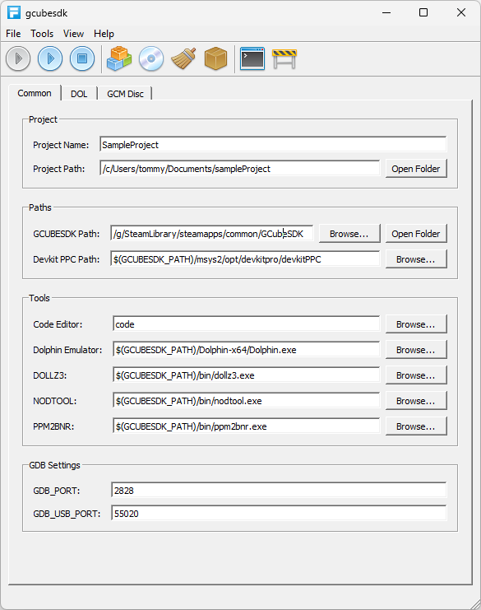The height and width of the screenshot is (610, 481).
Task: Switch to the GCM Disc tab
Action: pos(125,94)
